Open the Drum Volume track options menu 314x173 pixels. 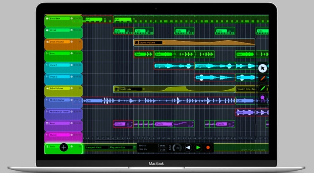(x=79, y=42)
